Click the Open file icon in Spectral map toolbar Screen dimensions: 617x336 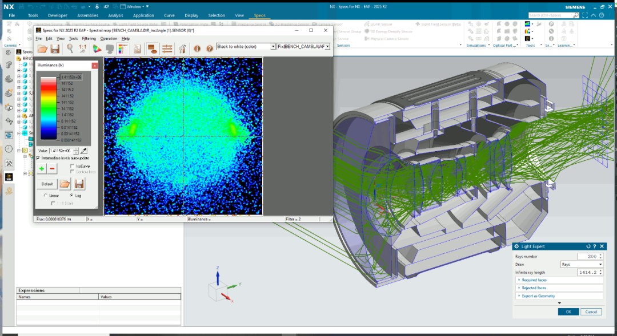tap(42, 48)
